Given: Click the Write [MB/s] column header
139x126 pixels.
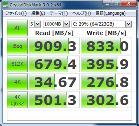Looking at the screenshot, I should pyautogui.click(x=107, y=33).
